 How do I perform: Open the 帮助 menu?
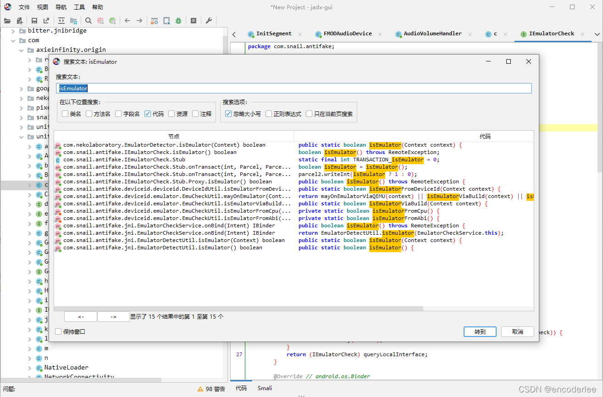(x=98, y=7)
